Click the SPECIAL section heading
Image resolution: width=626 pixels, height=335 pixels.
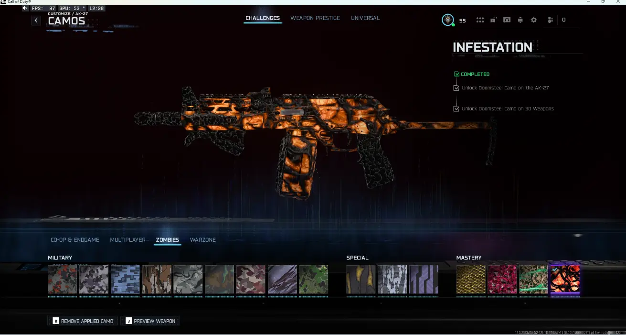pos(357,258)
